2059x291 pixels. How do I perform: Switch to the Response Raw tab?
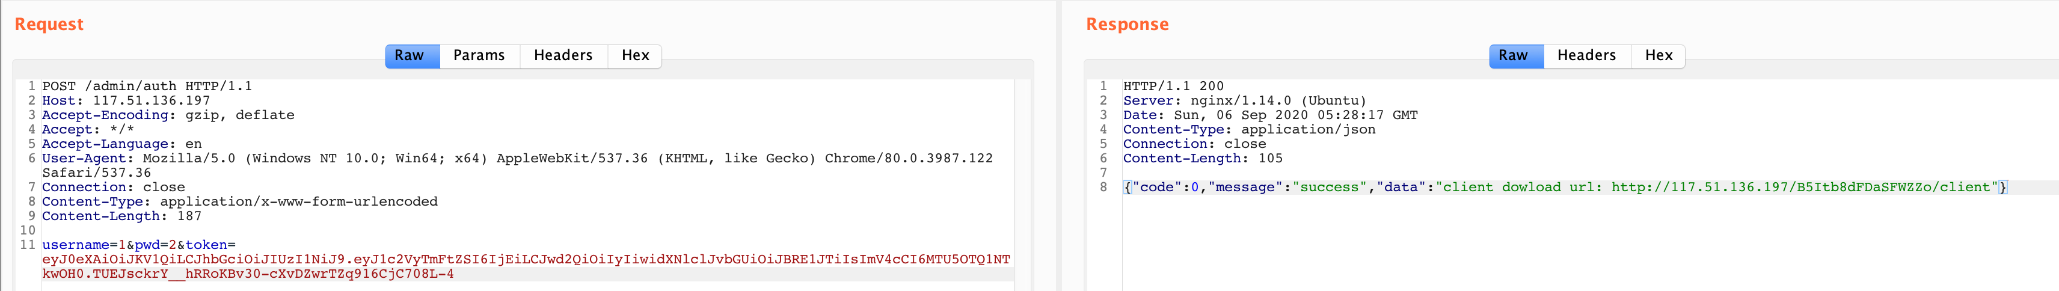1513,56
